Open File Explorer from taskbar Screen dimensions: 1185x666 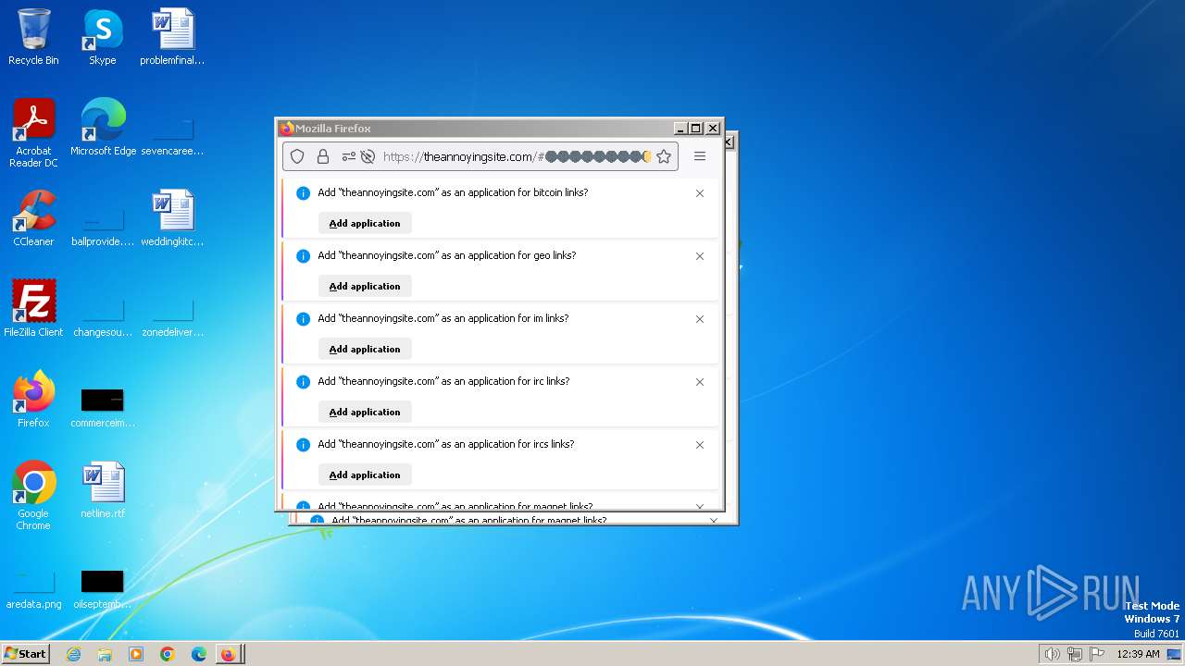click(105, 654)
